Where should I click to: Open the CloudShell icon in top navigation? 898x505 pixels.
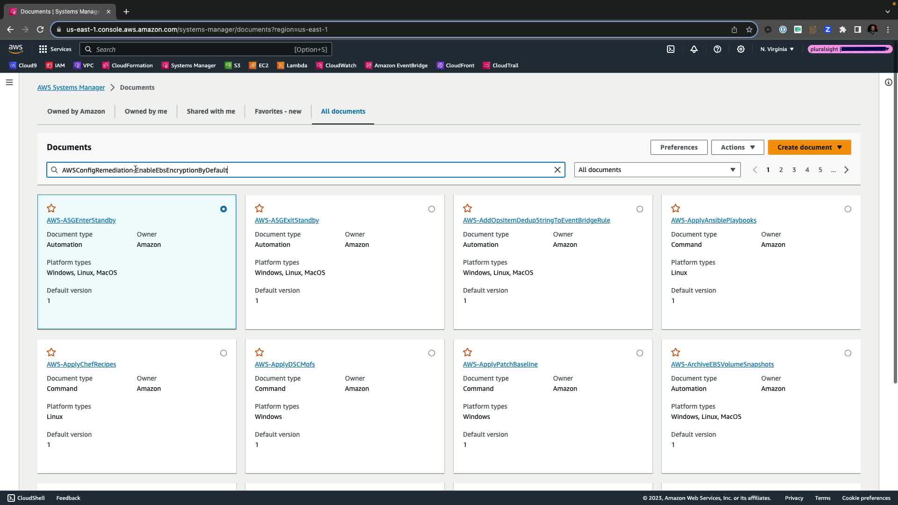671,49
